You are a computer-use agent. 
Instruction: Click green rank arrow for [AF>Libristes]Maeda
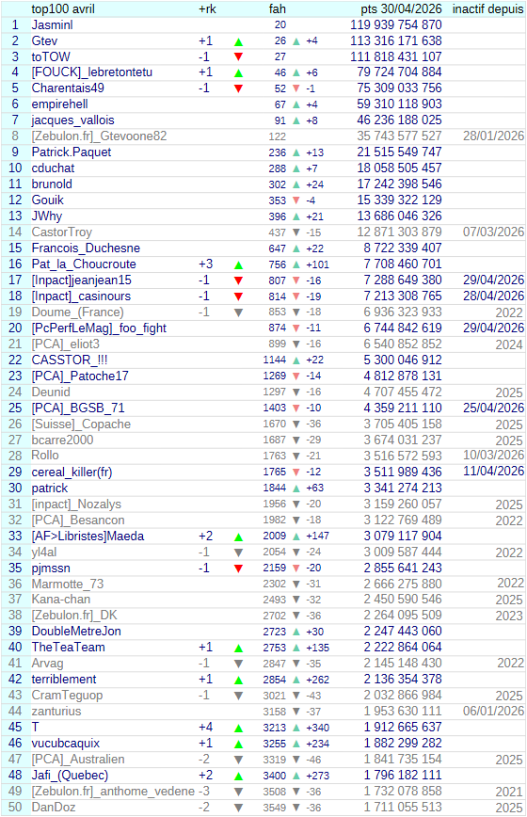(238, 537)
